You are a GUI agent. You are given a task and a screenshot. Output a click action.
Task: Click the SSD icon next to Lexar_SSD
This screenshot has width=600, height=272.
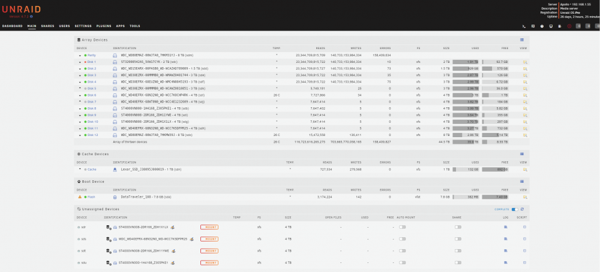(115, 169)
